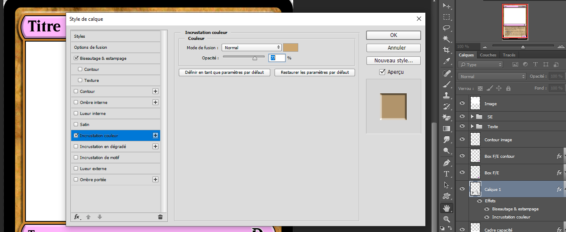Lock layer position icon

(499, 88)
